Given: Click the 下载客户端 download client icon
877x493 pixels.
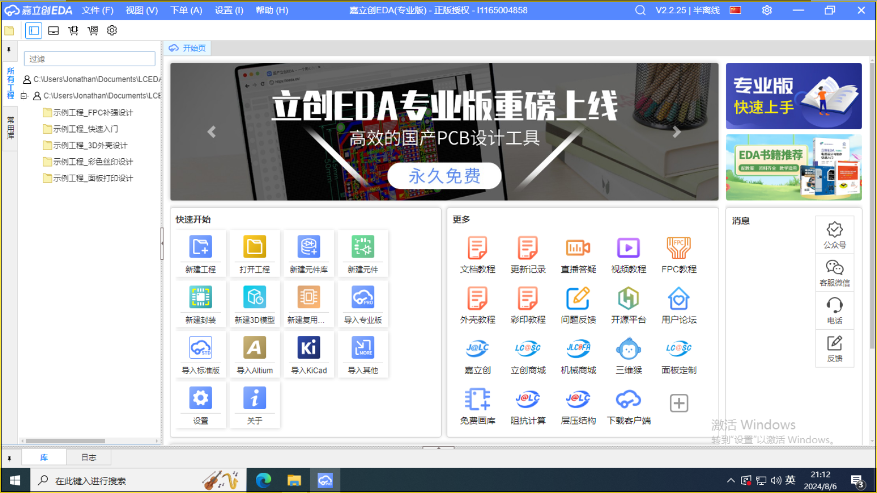Looking at the screenshot, I should tap(629, 399).
